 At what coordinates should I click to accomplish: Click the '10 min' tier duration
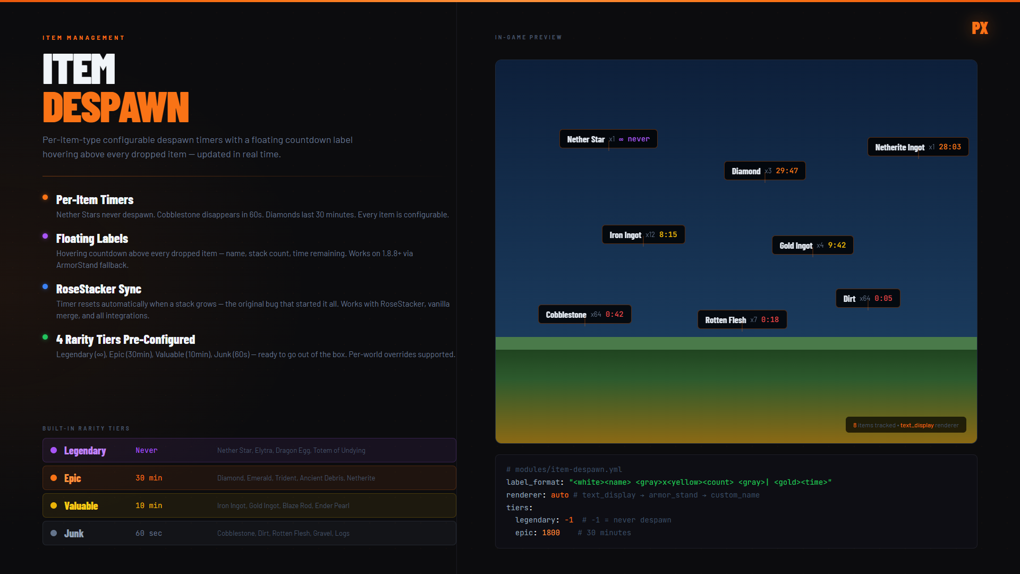point(149,505)
